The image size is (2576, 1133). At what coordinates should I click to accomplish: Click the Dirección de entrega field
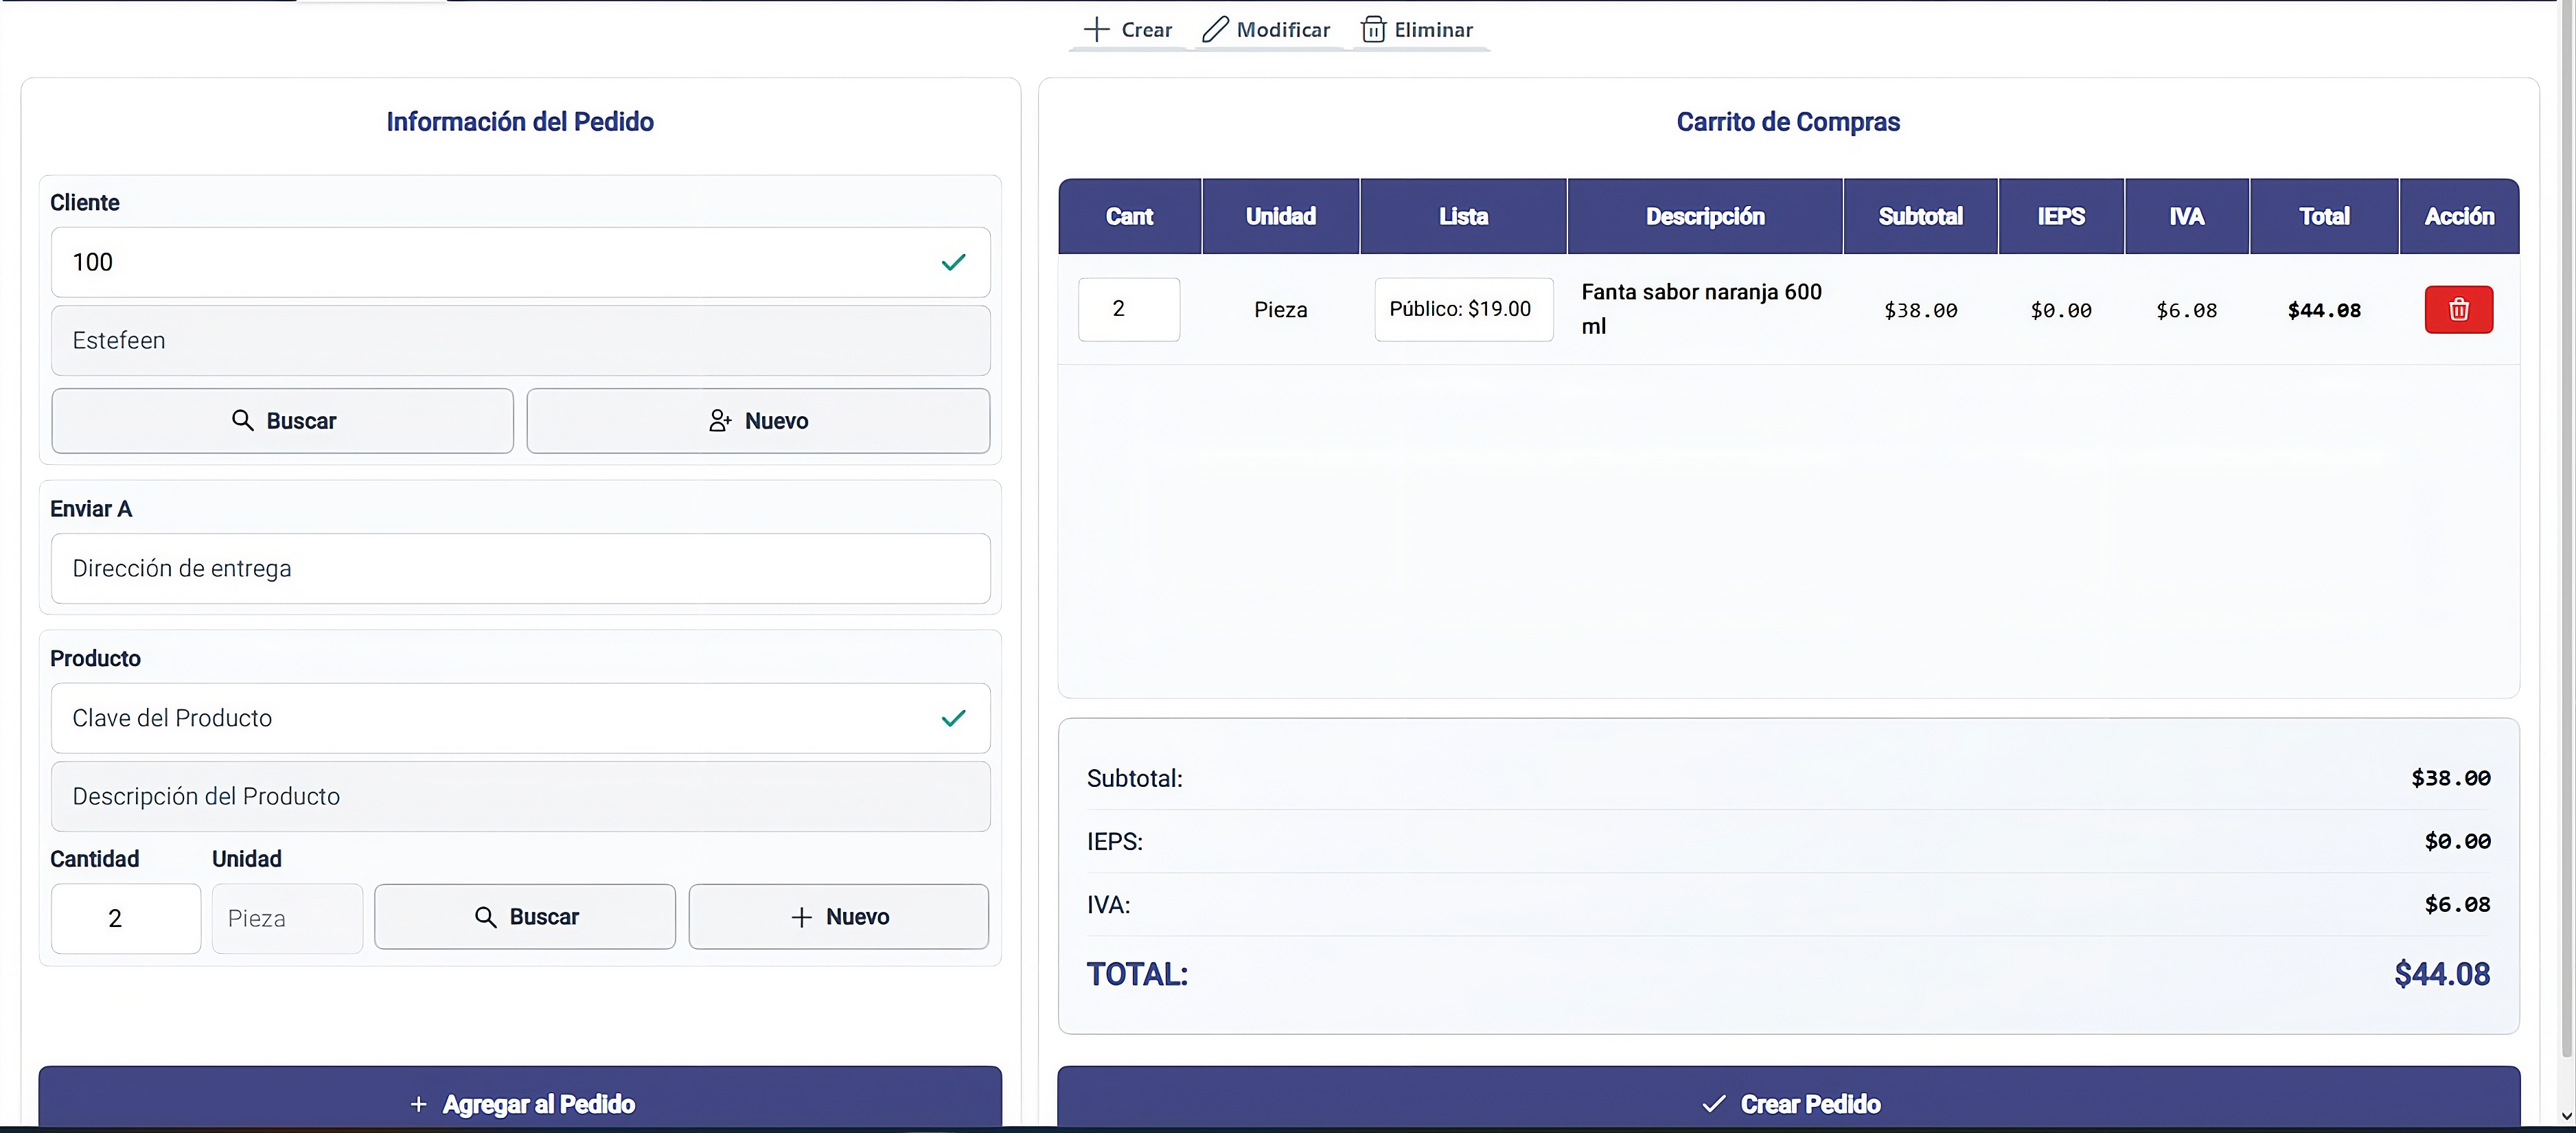520,568
